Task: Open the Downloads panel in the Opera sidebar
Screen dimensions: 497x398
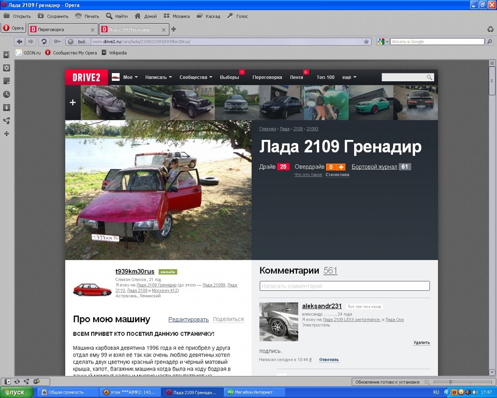Action: pyautogui.click(x=7, y=108)
